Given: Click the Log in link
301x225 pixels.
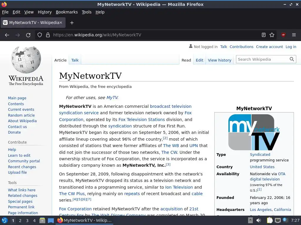Looking at the screenshot, I should tap(291, 47).
